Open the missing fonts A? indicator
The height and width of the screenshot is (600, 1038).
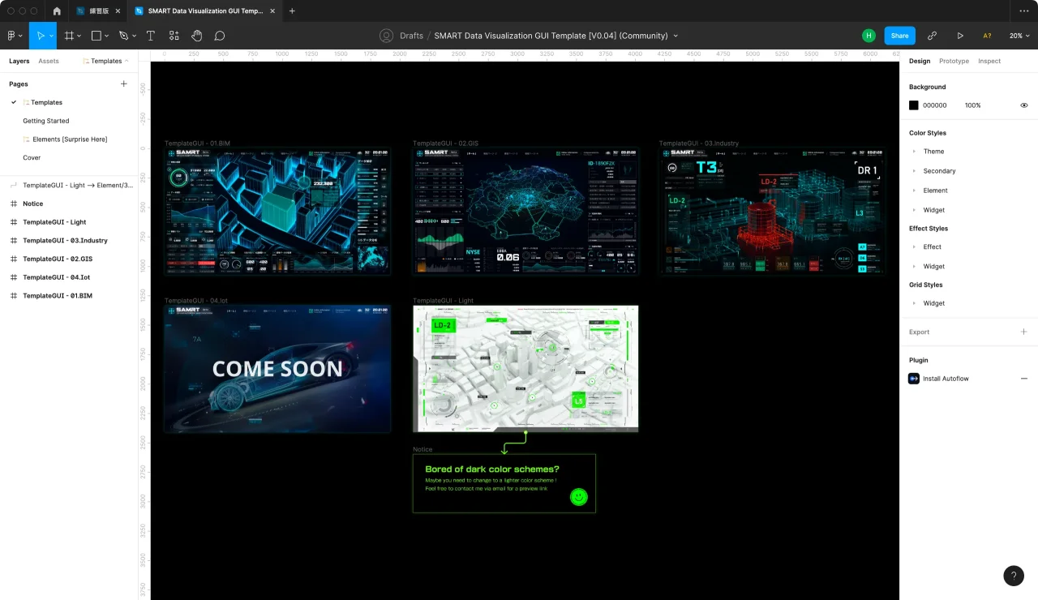[987, 36]
